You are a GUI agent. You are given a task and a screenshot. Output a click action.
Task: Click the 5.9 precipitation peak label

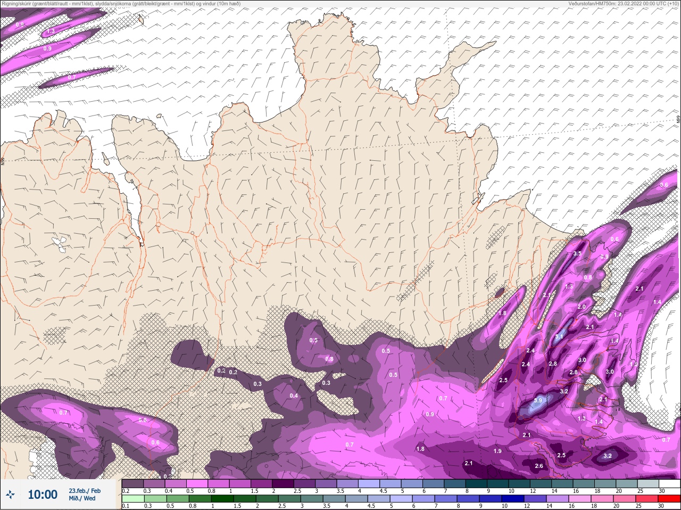[x=538, y=400]
